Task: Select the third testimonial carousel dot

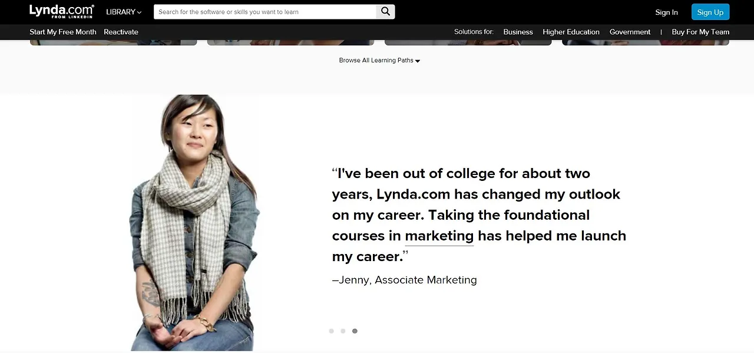Action: coord(355,331)
